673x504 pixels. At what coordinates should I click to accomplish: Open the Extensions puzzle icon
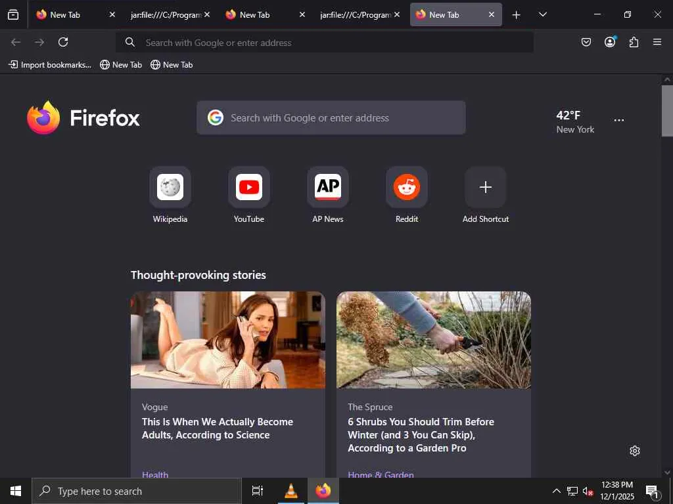pyautogui.click(x=634, y=42)
